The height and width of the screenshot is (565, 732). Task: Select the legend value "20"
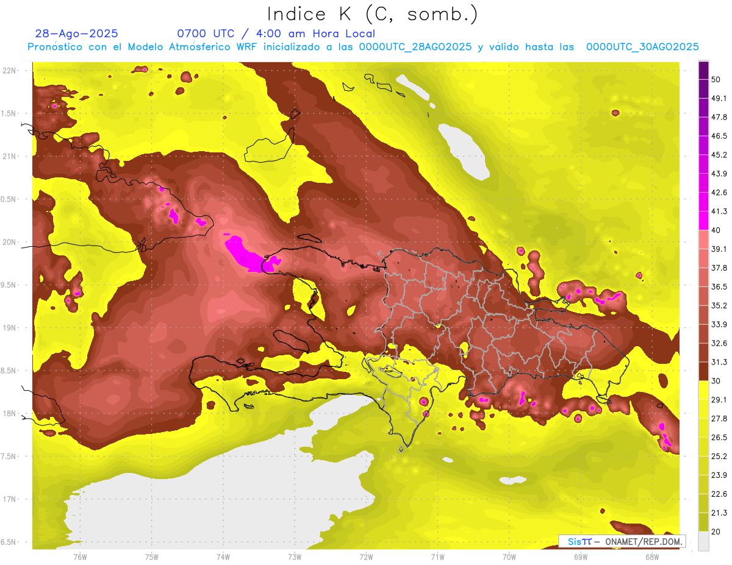pos(716,532)
